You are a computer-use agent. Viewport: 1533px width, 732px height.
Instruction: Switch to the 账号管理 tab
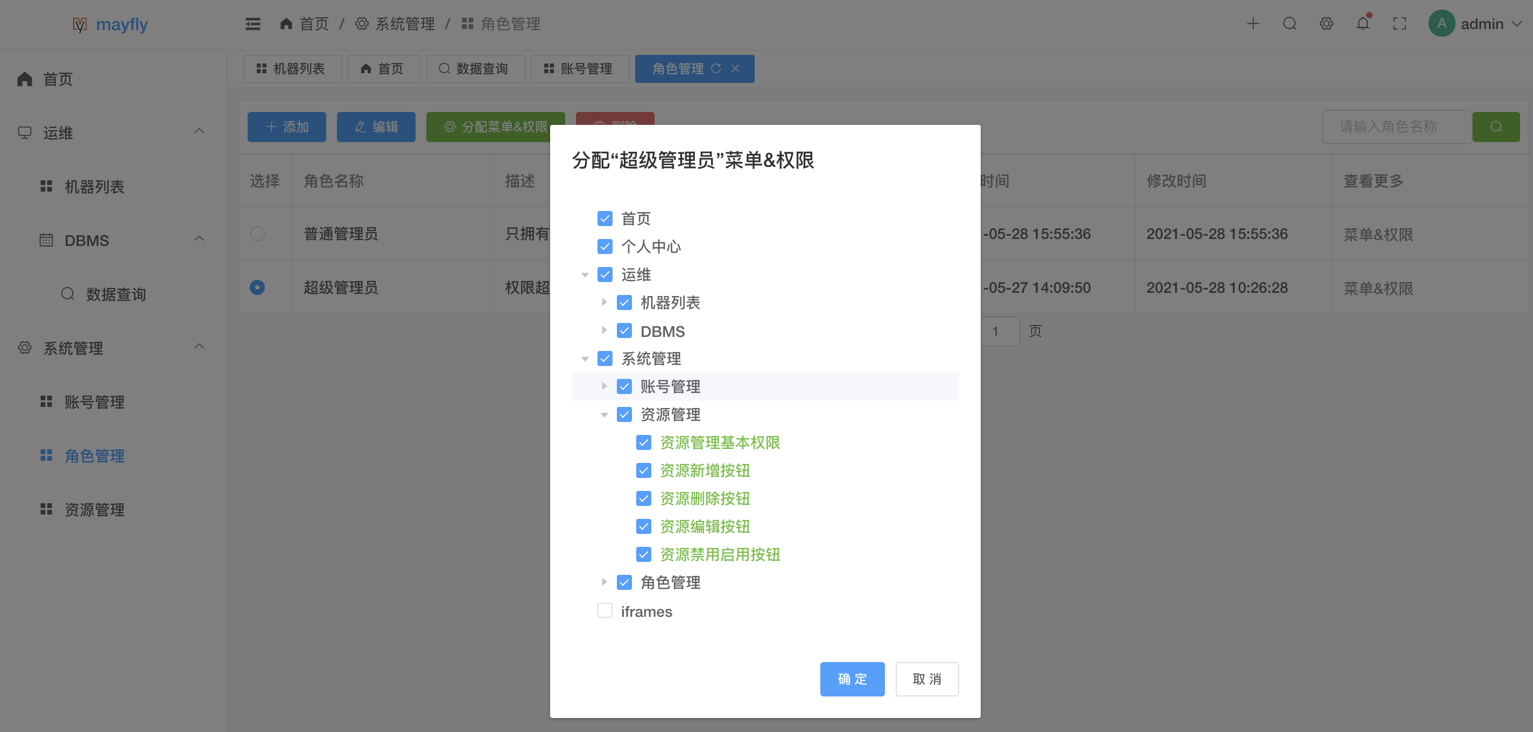coord(579,68)
